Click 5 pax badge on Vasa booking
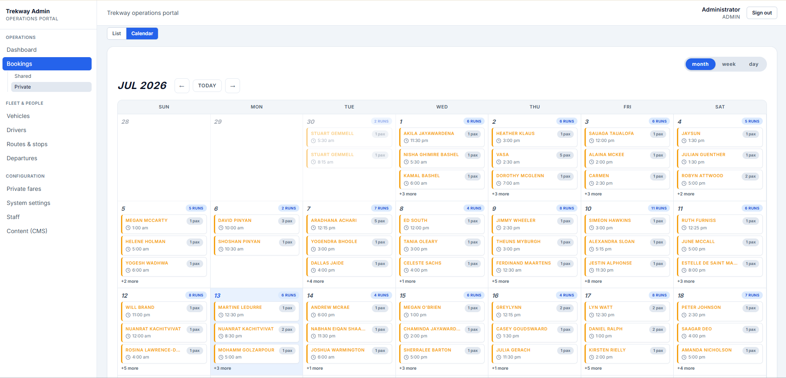Screen dimensions: 786x378 pos(565,155)
